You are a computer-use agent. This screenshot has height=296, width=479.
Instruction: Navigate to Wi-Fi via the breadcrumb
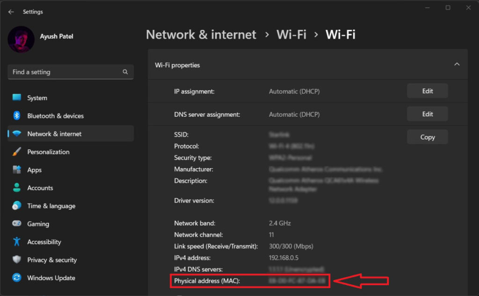point(291,34)
